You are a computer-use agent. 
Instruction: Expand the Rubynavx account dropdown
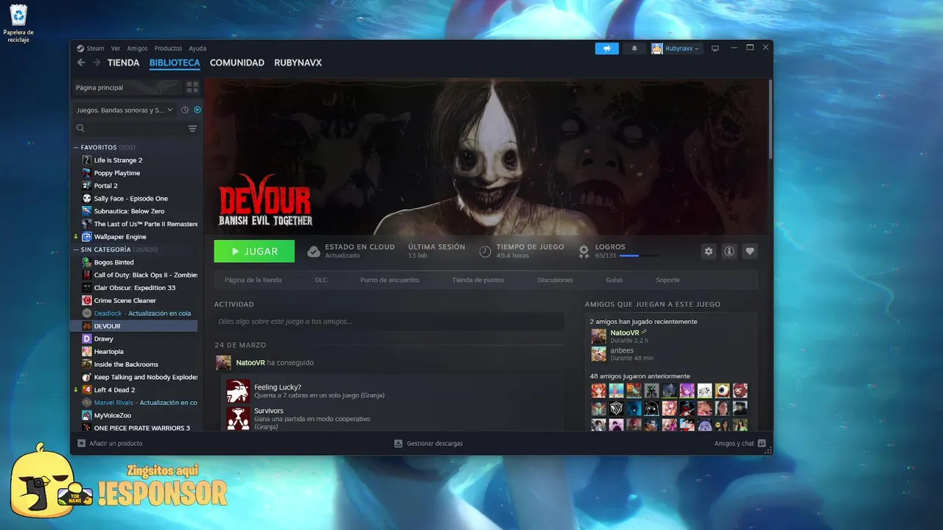click(682, 49)
